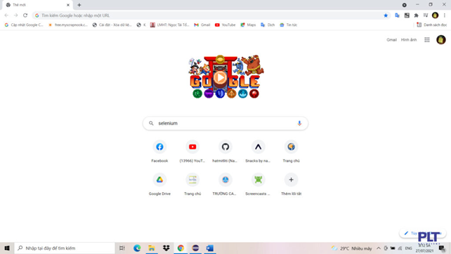The width and height of the screenshot is (451, 254).
Task: Click the taskbar search box
Action: coord(65,248)
